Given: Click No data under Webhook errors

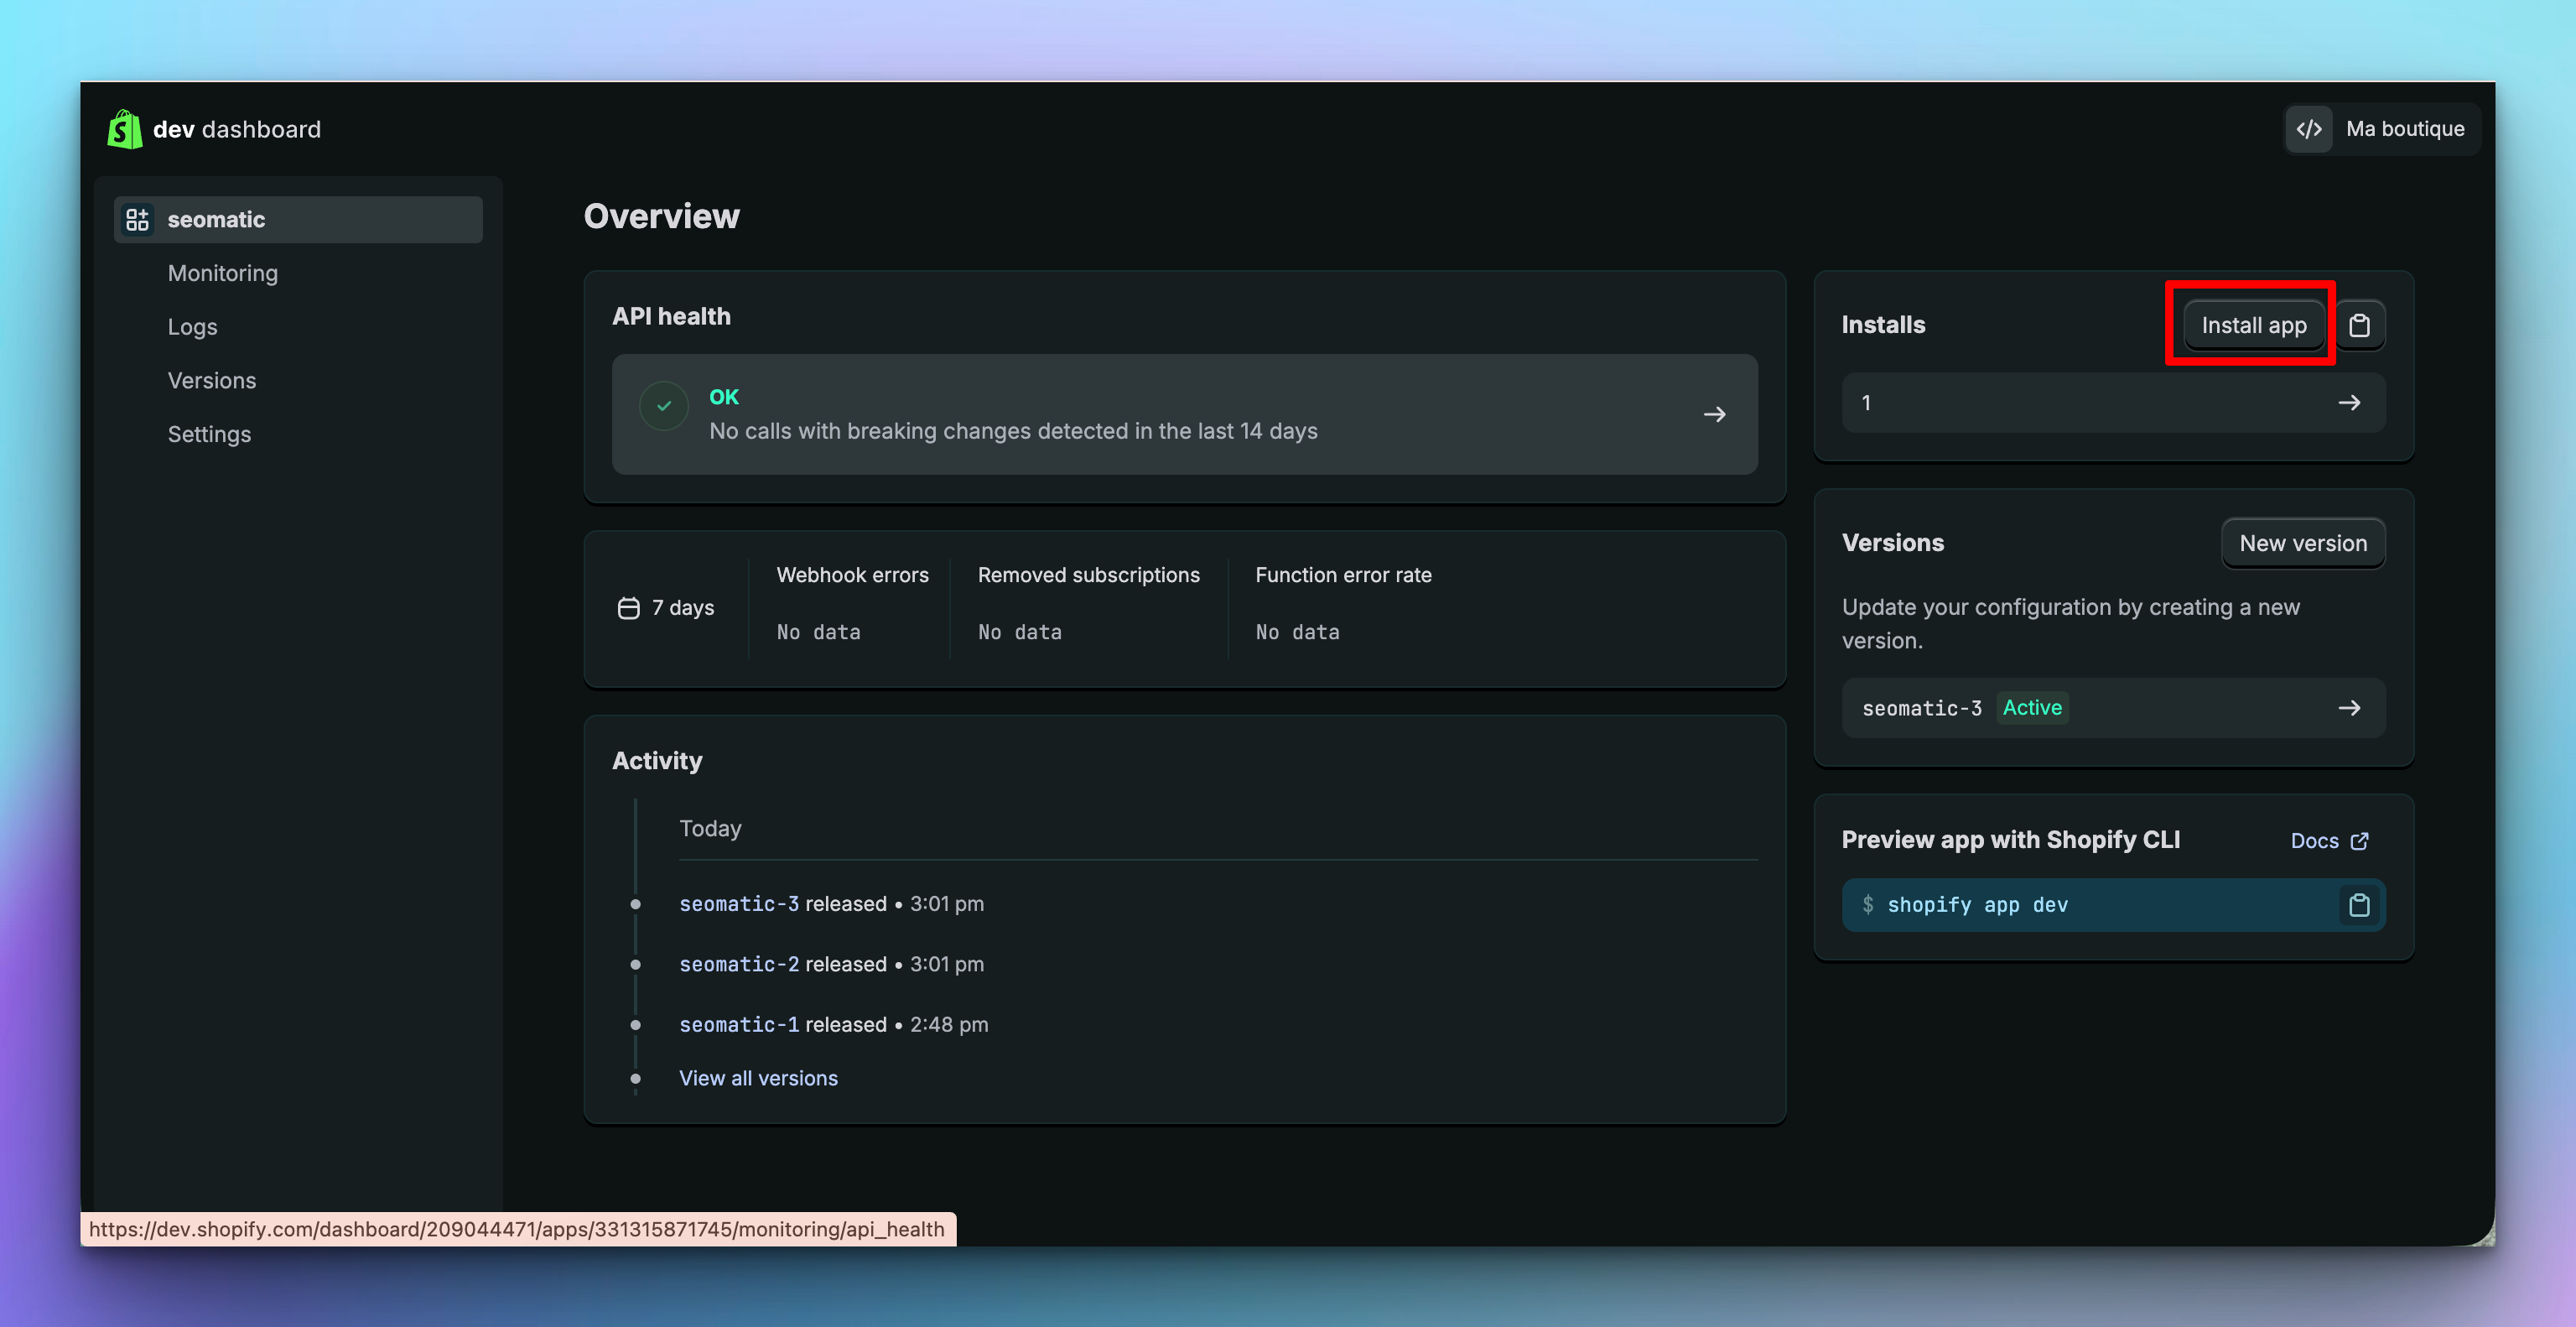Looking at the screenshot, I should click(818, 632).
